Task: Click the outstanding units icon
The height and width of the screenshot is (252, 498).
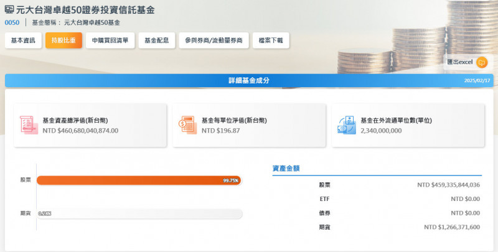Action: point(347,125)
